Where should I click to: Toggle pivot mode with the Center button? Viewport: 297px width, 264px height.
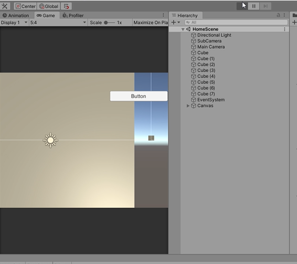click(25, 6)
